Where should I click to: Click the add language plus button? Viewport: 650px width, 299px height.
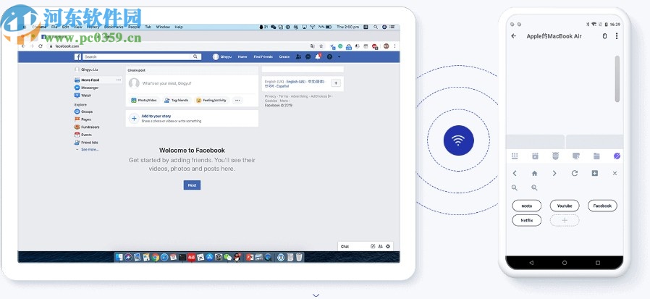(336, 83)
